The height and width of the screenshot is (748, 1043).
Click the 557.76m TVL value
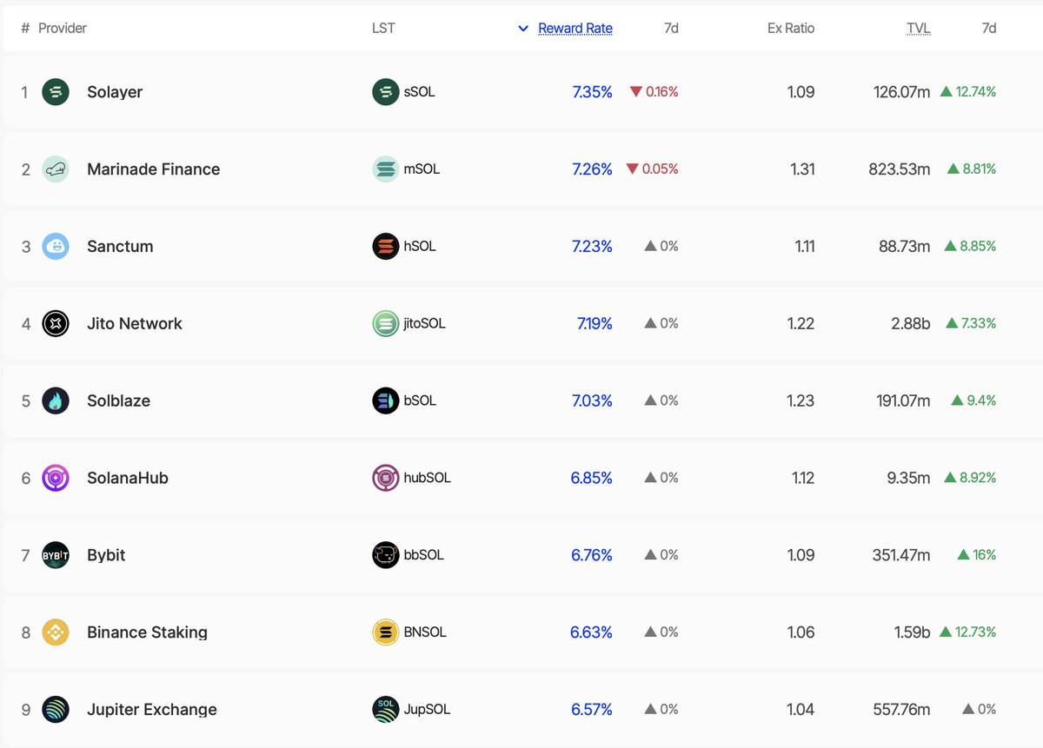(x=900, y=710)
